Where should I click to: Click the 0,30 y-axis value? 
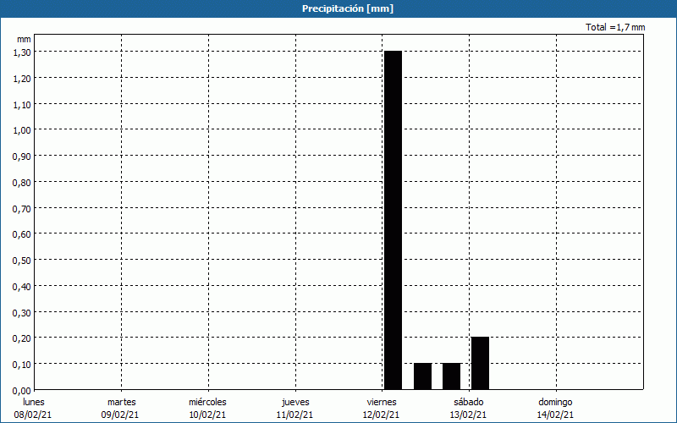tap(22, 312)
